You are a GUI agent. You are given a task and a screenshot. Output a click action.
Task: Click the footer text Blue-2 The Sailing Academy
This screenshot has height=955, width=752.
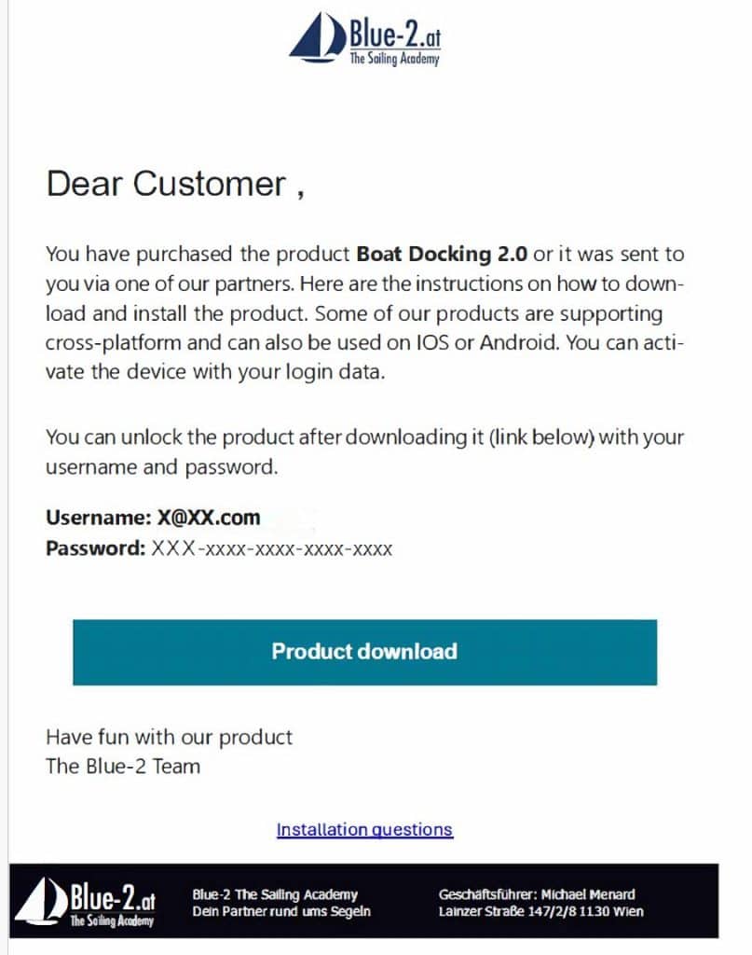275,894
